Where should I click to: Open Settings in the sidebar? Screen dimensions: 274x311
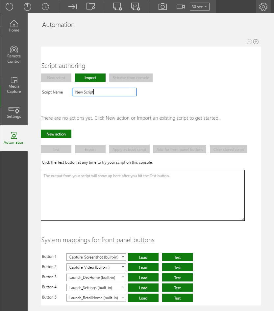coord(14,113)
